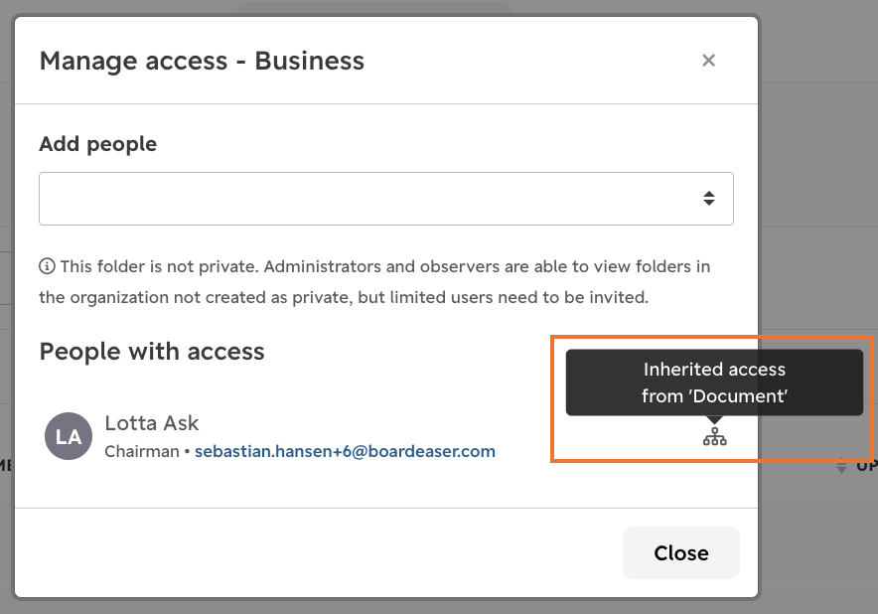Click the info icon beside folder notice
878x614 pixels.
[x=47, y=266]
